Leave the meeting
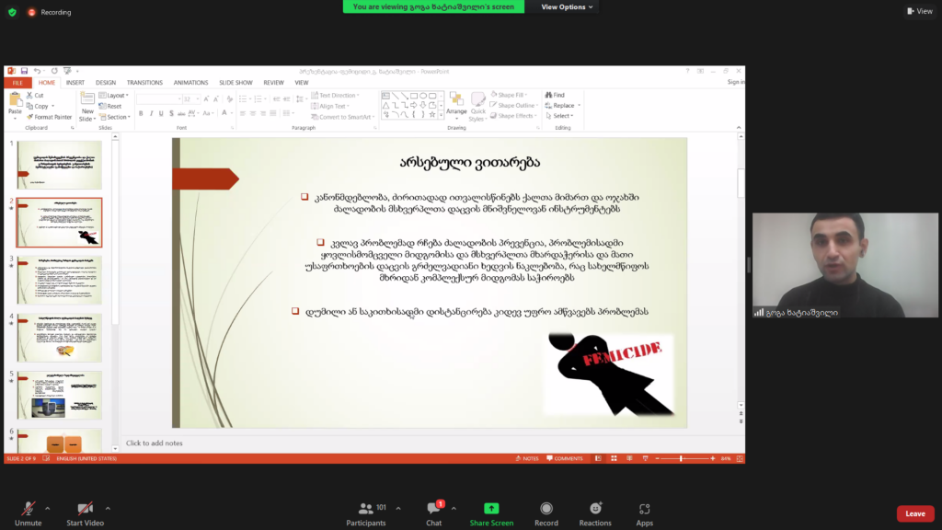 point(914,513)
